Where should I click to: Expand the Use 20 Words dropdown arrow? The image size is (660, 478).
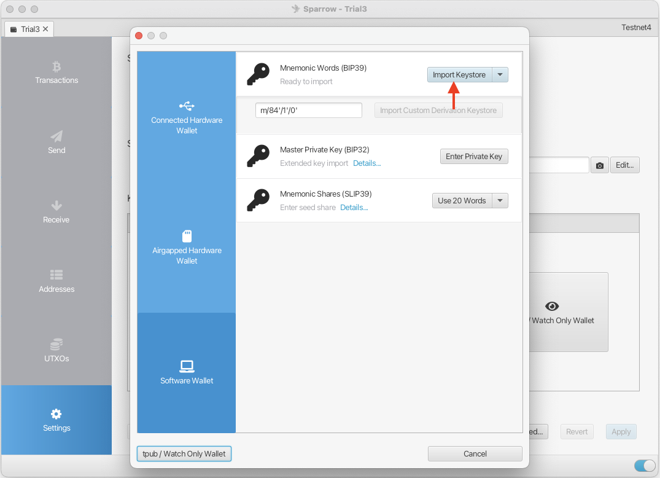point(500,200)
